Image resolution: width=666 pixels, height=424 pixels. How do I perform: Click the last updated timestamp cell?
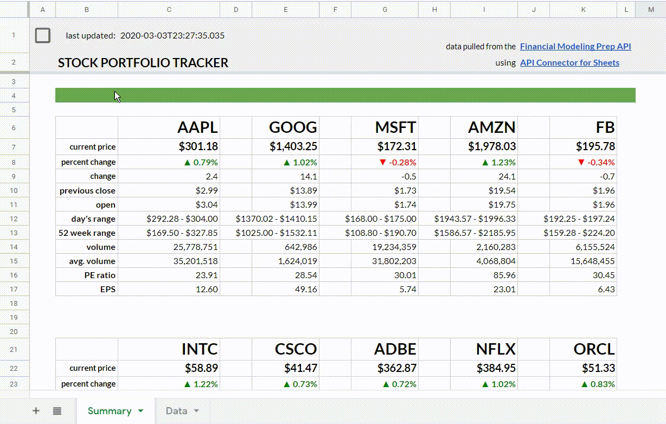tap(172, 36)
